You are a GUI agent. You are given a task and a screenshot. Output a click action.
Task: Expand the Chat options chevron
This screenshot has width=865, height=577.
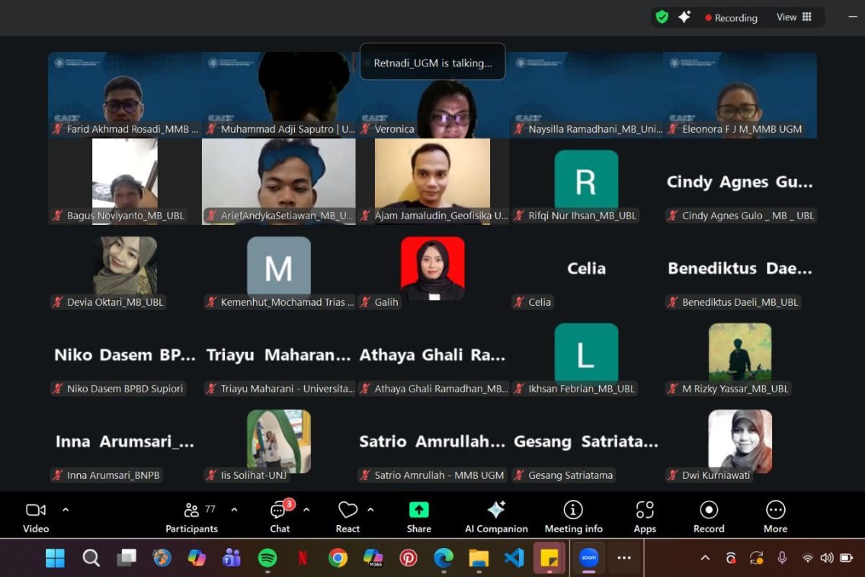(x=306, y=510)
